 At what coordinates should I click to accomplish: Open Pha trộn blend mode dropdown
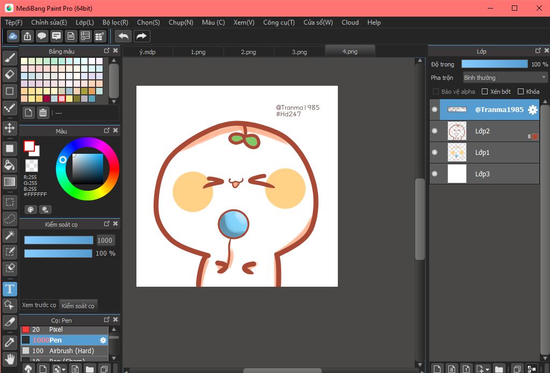coord(505,77)
